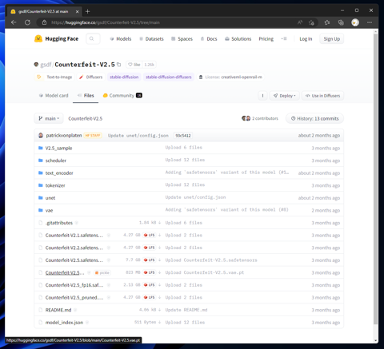Open History: 13 commits link
The width and height of the screenshot is (384, 349).
pos(314,118)
